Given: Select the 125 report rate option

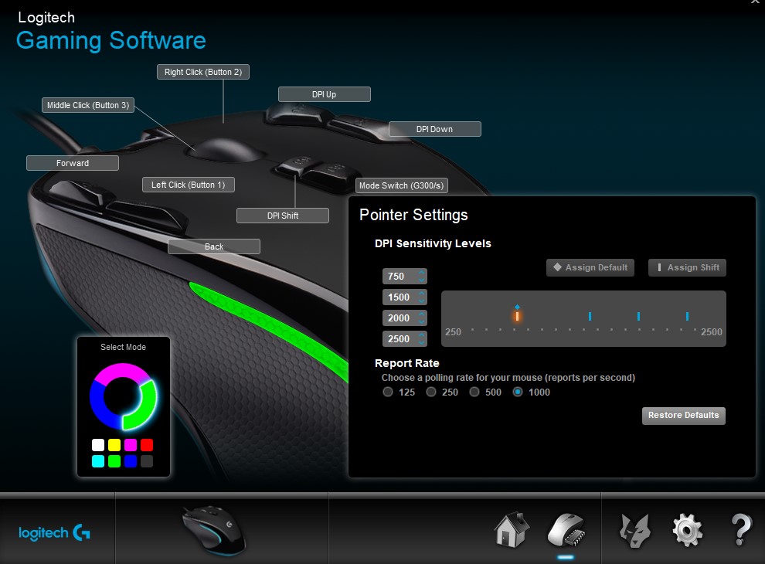Looking at the screenshot, I should point(388,392).
